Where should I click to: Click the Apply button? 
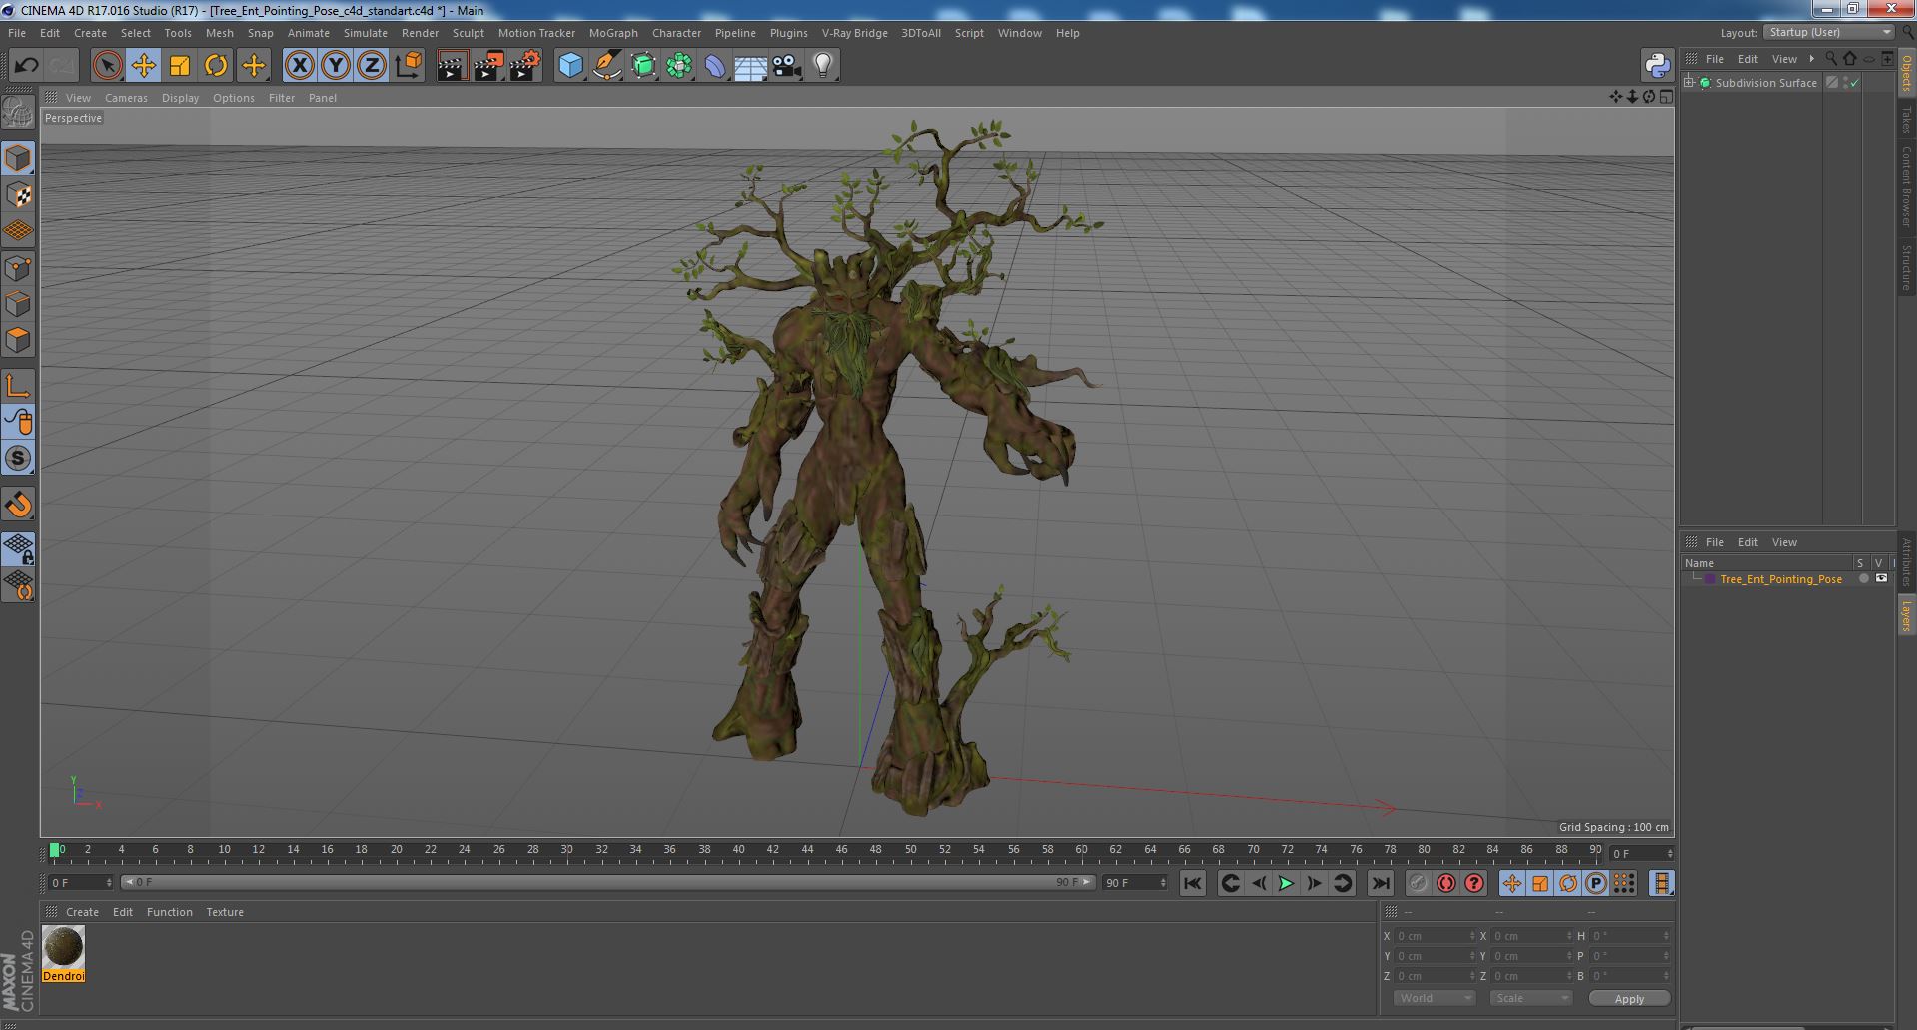(1628, 998)
